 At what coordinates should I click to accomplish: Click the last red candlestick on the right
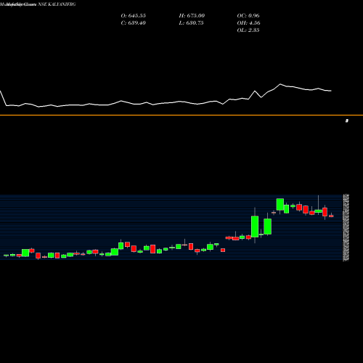(331, 216)
